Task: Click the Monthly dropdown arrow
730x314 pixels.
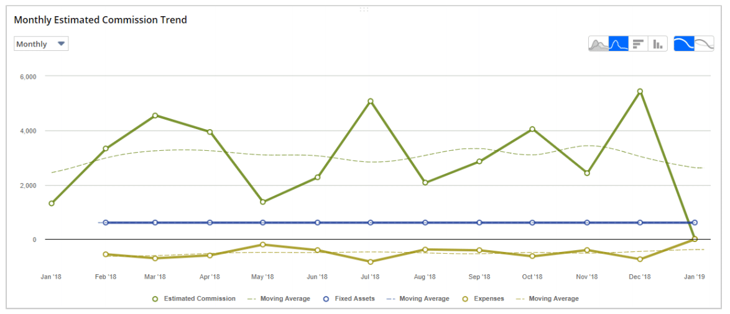Action: click(61, 44)
